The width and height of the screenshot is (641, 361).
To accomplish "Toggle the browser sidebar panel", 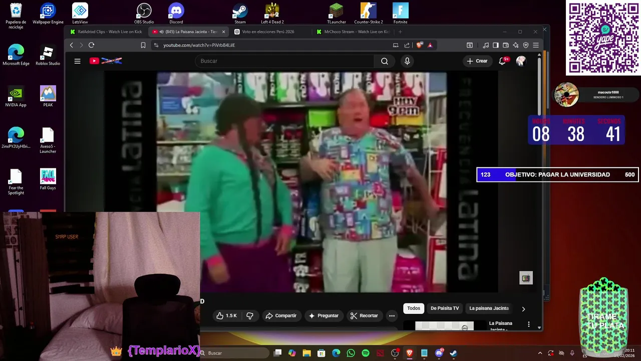I will pos(495,45).
